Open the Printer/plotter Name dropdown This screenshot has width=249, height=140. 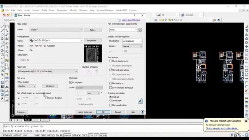[56, 40]
